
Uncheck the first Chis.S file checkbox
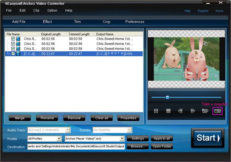pyautogui.click(x=13, y=39)
